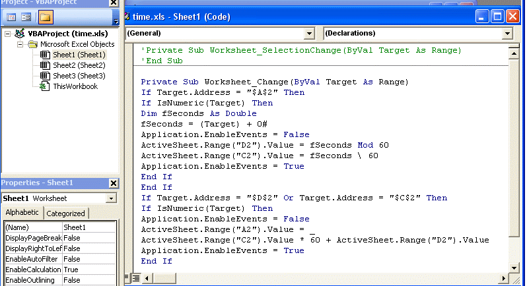This screenshot has height=286, width=527.
Task: Close the Properties - Sheet1 panel
Action: coord(114,183)
